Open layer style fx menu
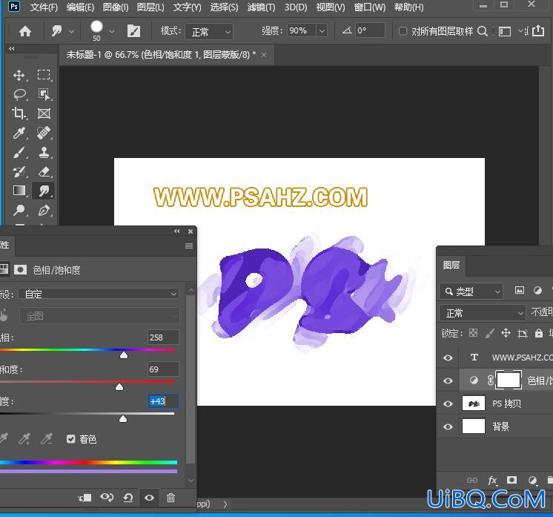This screenshot has height=517, width=553. (492, 481)
